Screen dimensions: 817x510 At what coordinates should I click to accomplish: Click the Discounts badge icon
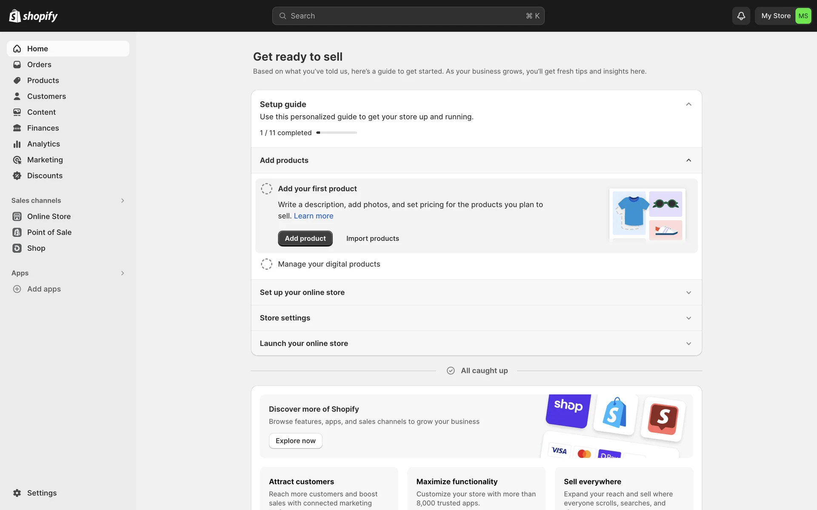pyautogui.click(x=17, y=176)
